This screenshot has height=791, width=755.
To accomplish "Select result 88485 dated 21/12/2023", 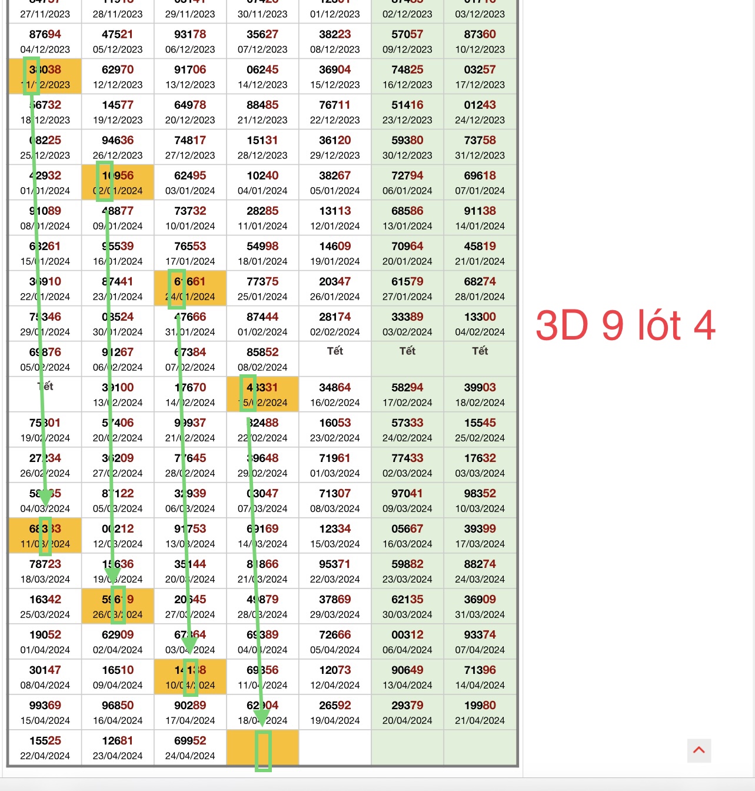I will 262,112.
